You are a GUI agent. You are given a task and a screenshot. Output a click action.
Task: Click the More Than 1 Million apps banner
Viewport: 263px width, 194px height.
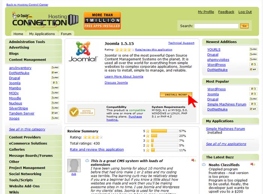pyautogui.click(x=102, y=21)
